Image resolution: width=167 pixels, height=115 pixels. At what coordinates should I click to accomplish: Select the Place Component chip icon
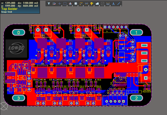tap(76, 4)
